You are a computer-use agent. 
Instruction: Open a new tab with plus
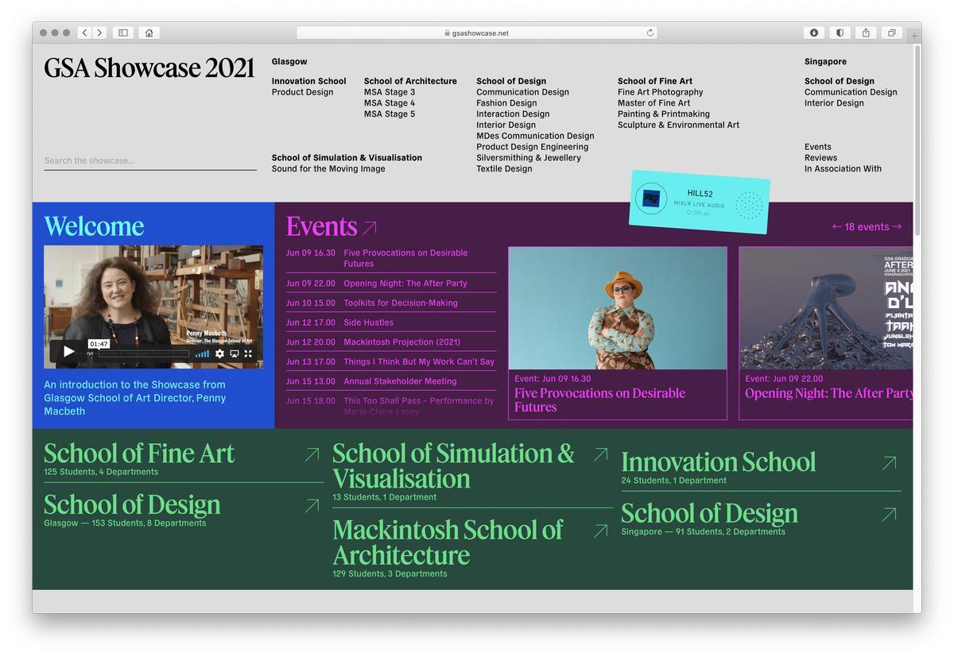click(x=914, y=34)
